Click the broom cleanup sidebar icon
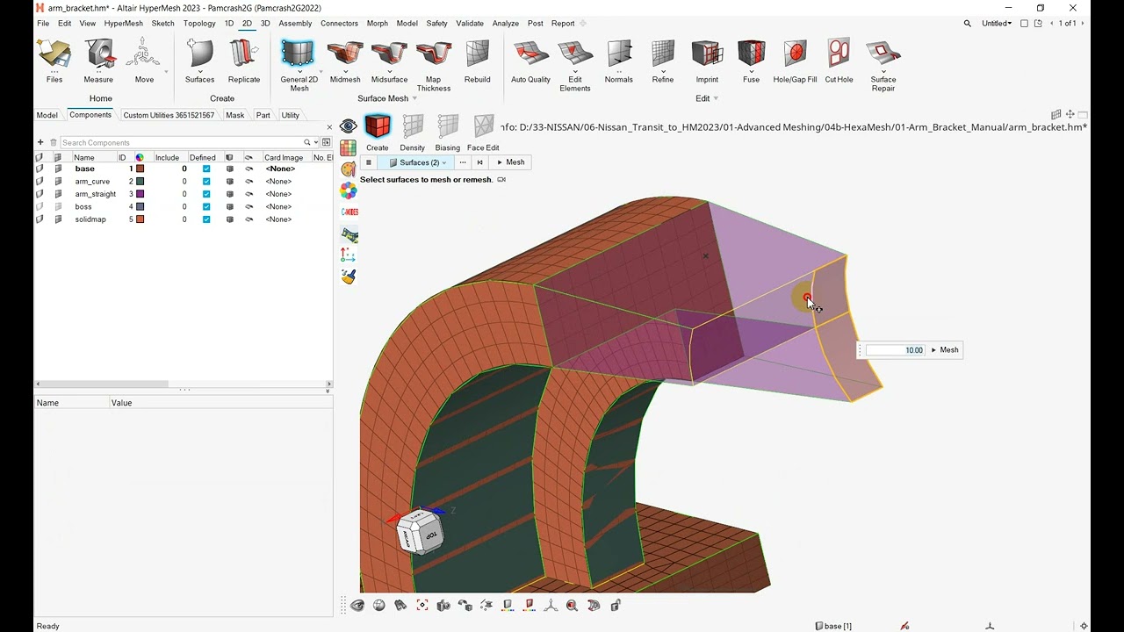Image resolution: width=1124 pixels, height=632 pixels. [x=349, y=276]
